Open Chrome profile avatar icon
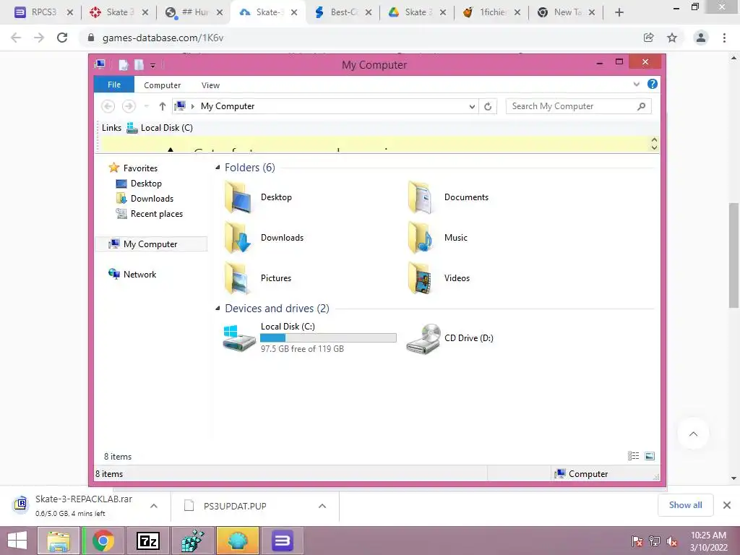 [701, 38]
